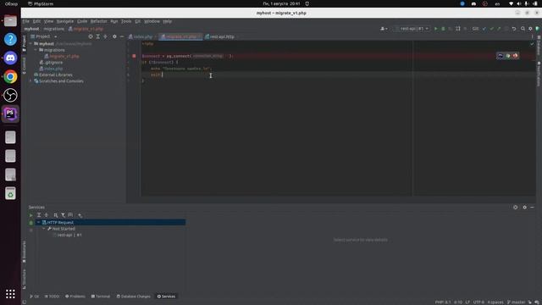Open the TODO tool window tab

[x=52, y=297]
